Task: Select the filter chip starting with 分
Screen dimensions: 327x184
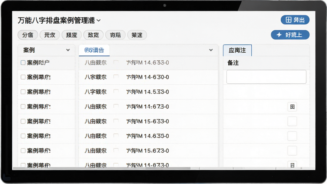Action: pyautogui.click(x=28, y=35)
